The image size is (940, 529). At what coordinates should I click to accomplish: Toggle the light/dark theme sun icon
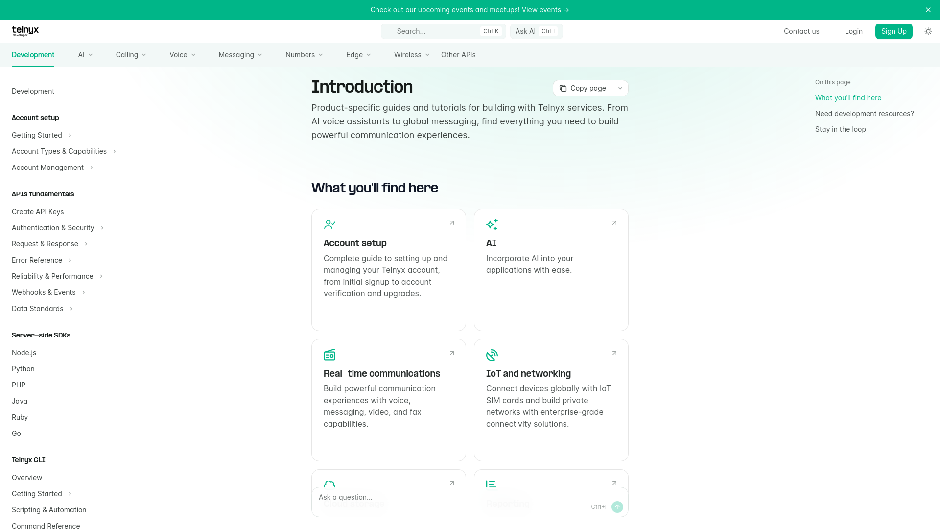(928, 31)
